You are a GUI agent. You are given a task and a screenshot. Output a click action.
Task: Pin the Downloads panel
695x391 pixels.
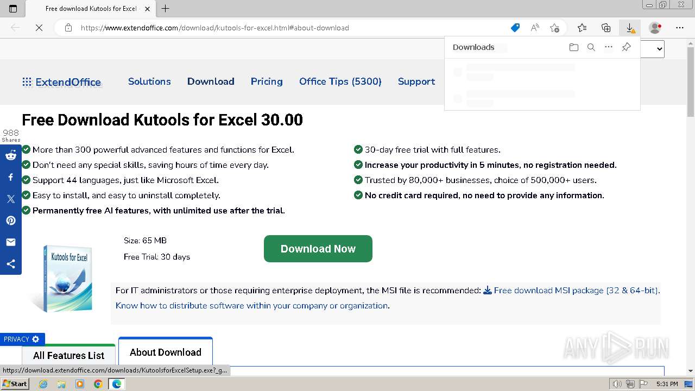[x=626, y=47]
